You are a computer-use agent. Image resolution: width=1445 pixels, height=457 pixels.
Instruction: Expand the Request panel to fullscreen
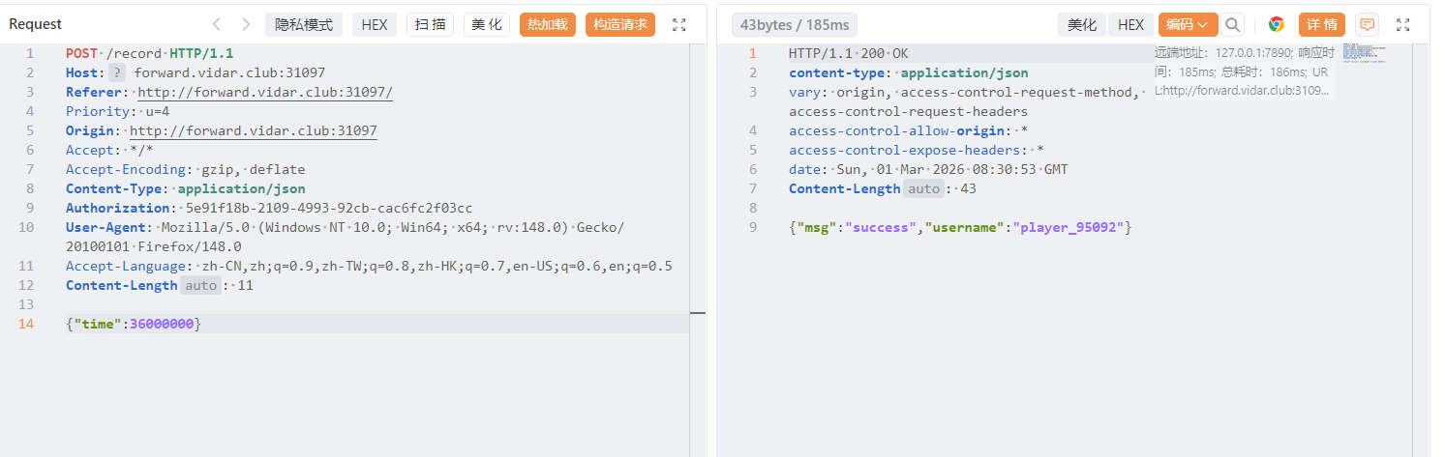679,25
